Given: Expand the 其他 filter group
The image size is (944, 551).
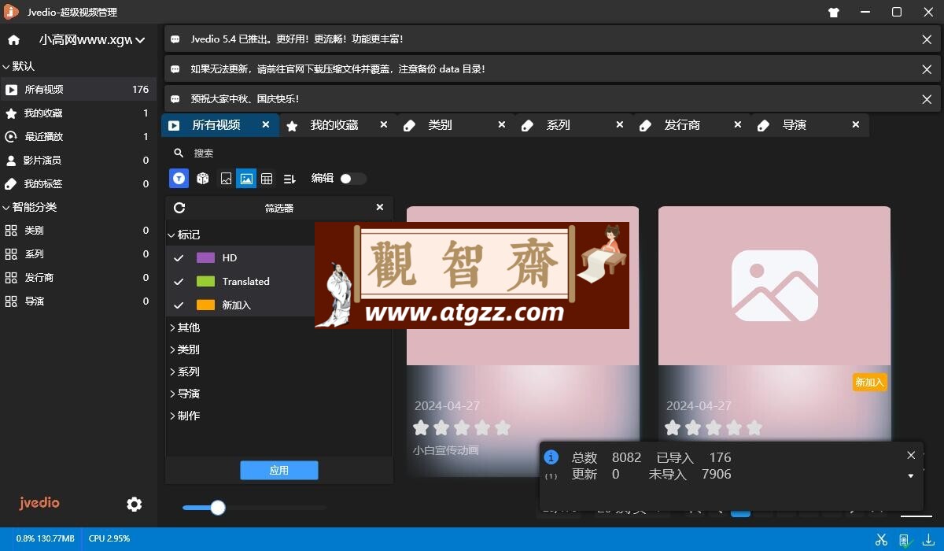Looking at the screenshot, I should [185, 327].
